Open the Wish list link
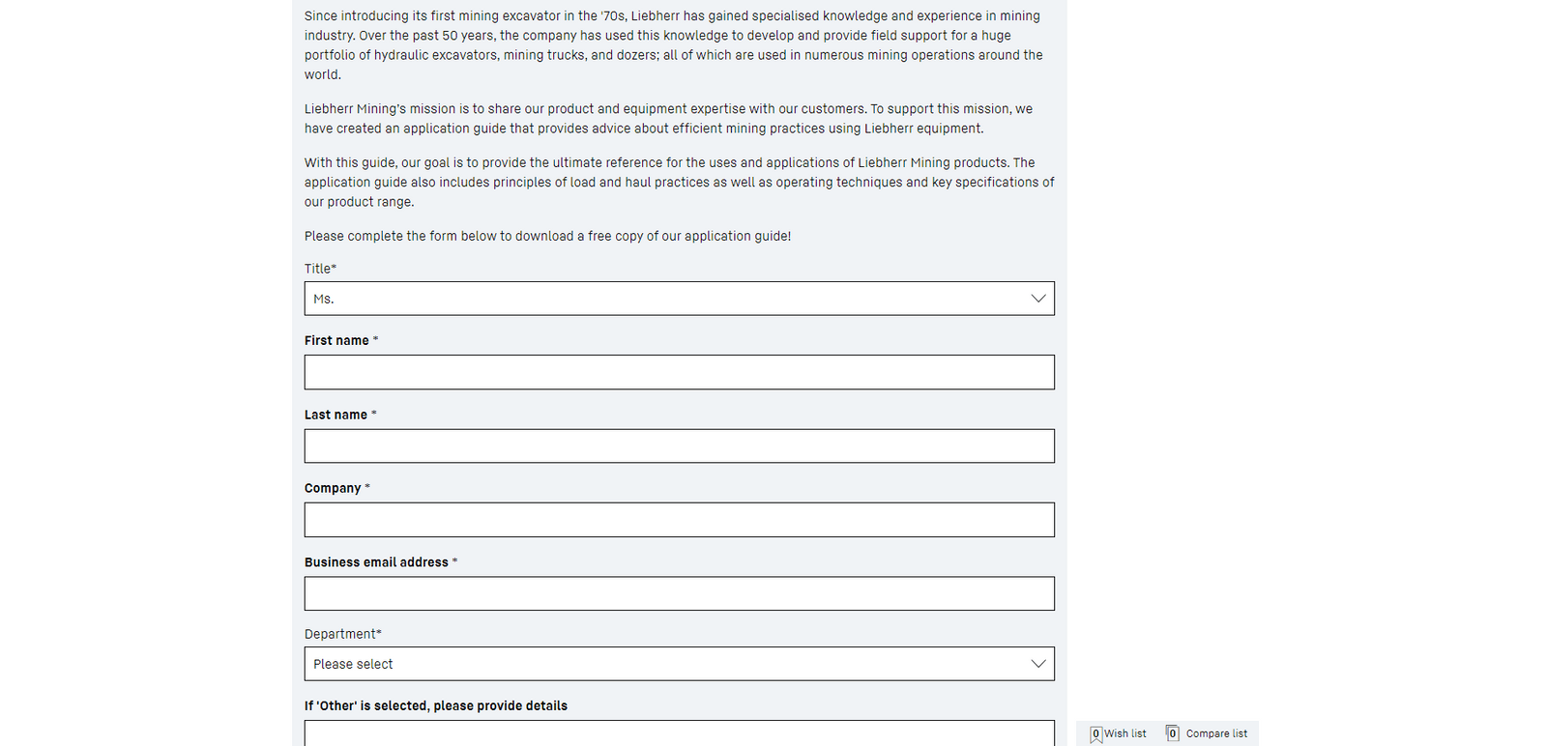This screenshot has width=1547, height=746. click(x=1124, y=733)
